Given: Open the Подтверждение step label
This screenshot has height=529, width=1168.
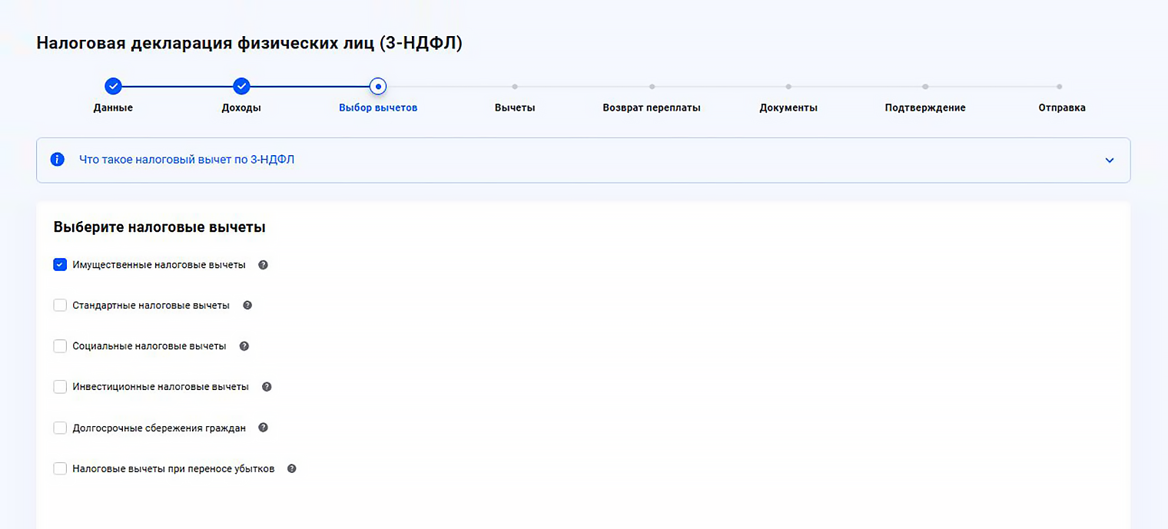Looking at the screenshot, I should [x=925, y=107].
